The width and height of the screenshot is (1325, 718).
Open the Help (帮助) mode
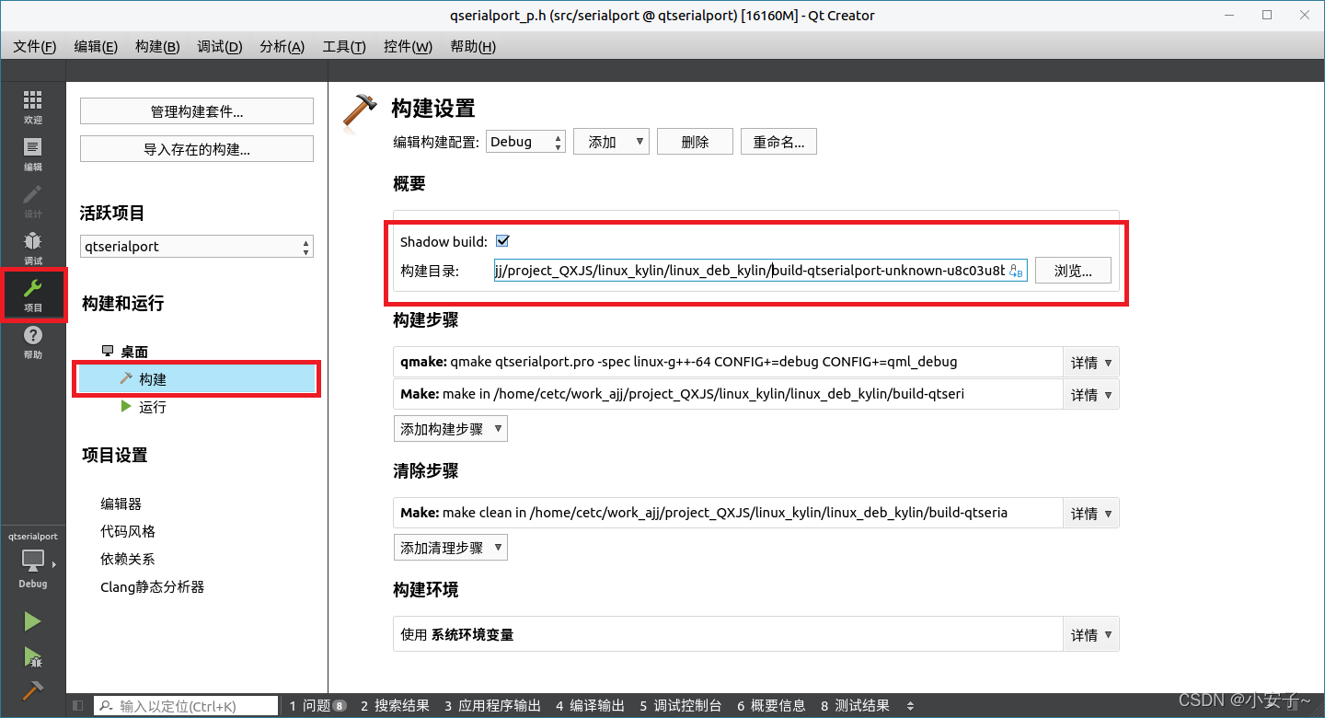[x=33, y=342]
